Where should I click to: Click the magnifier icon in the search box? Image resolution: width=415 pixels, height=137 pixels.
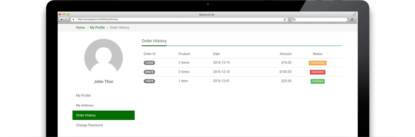pyautogui.click(x=294, y=20)
